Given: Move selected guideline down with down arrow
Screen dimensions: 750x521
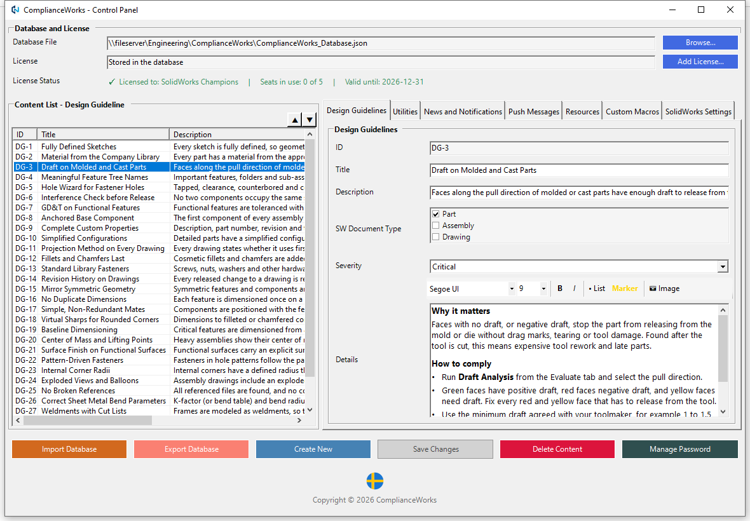Looking at the screenshot, I should point(310,120).
